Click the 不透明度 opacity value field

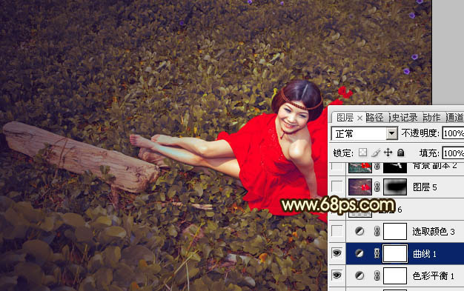(x=453, y=133)
